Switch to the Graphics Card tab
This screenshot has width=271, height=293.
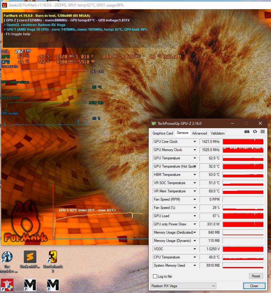(x=163, y=133)
